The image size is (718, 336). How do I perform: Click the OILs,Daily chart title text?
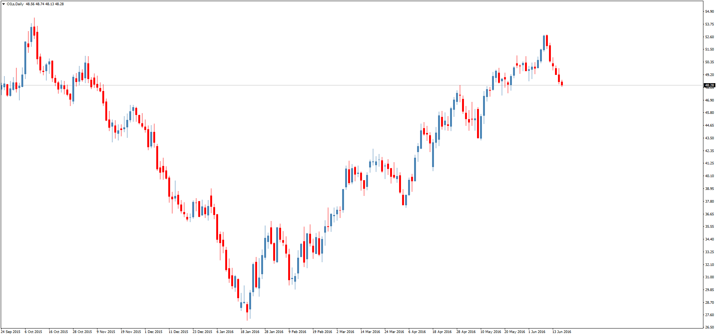pos(15,4)
